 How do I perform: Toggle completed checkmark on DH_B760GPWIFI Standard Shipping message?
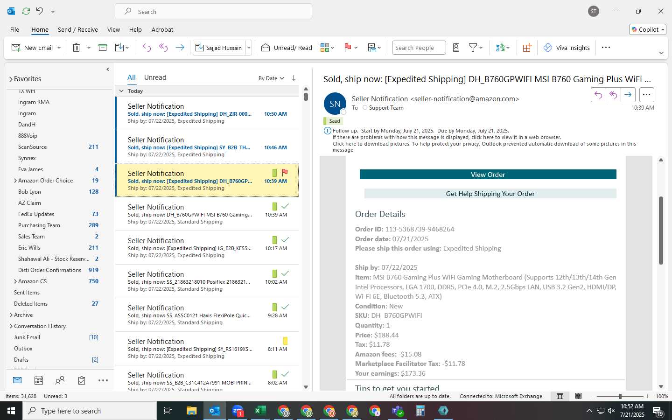(285, 206)
